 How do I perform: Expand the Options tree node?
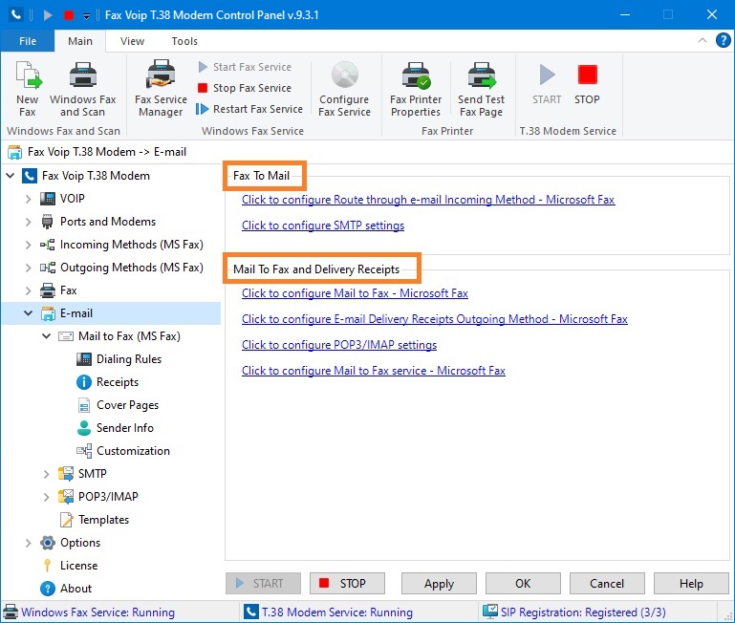click(28, 543)
